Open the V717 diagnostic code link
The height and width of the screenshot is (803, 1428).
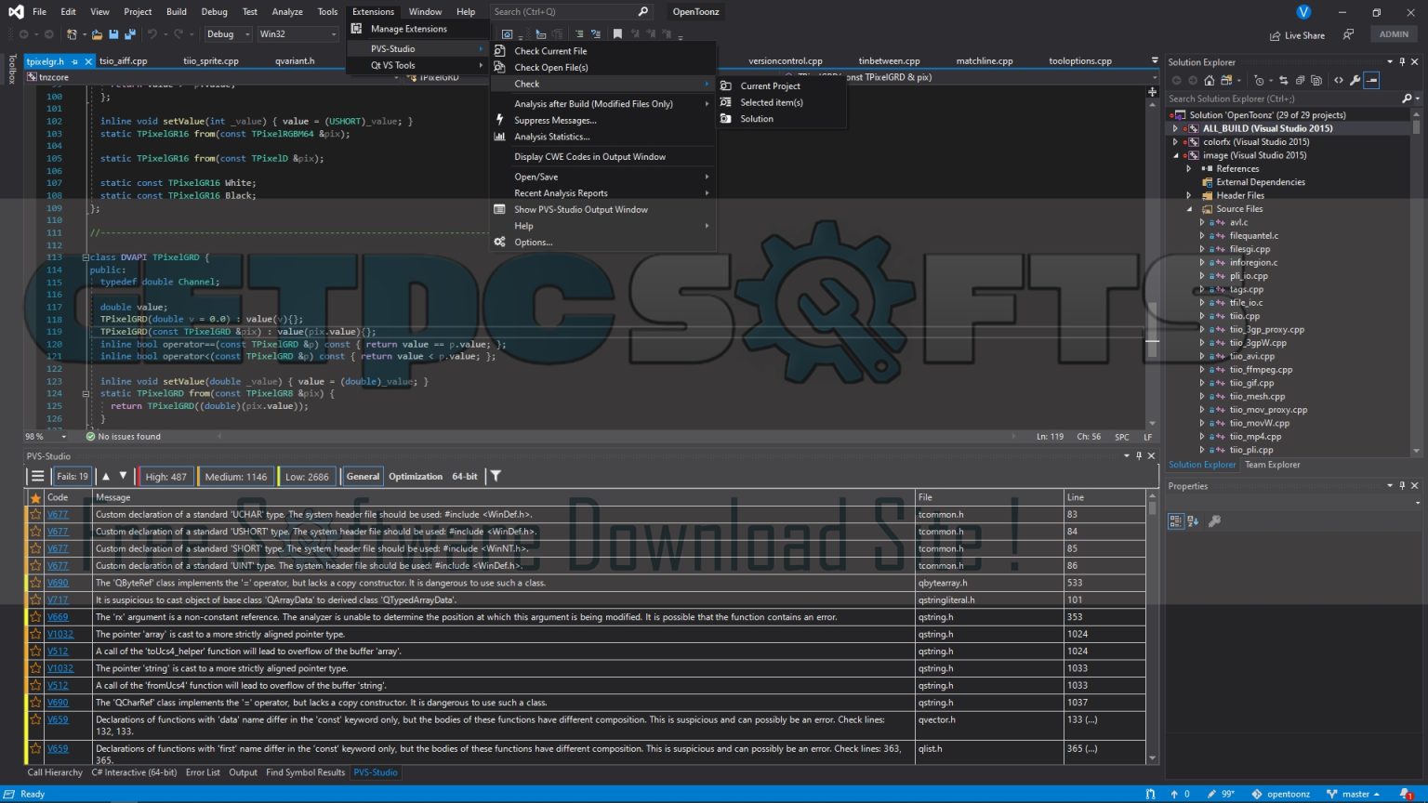coord(58,599)
